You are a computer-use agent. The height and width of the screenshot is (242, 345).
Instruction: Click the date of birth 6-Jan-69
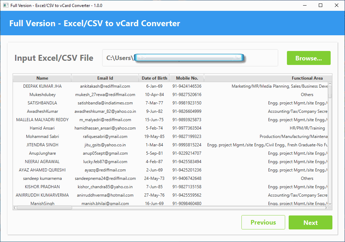point(154,86)
